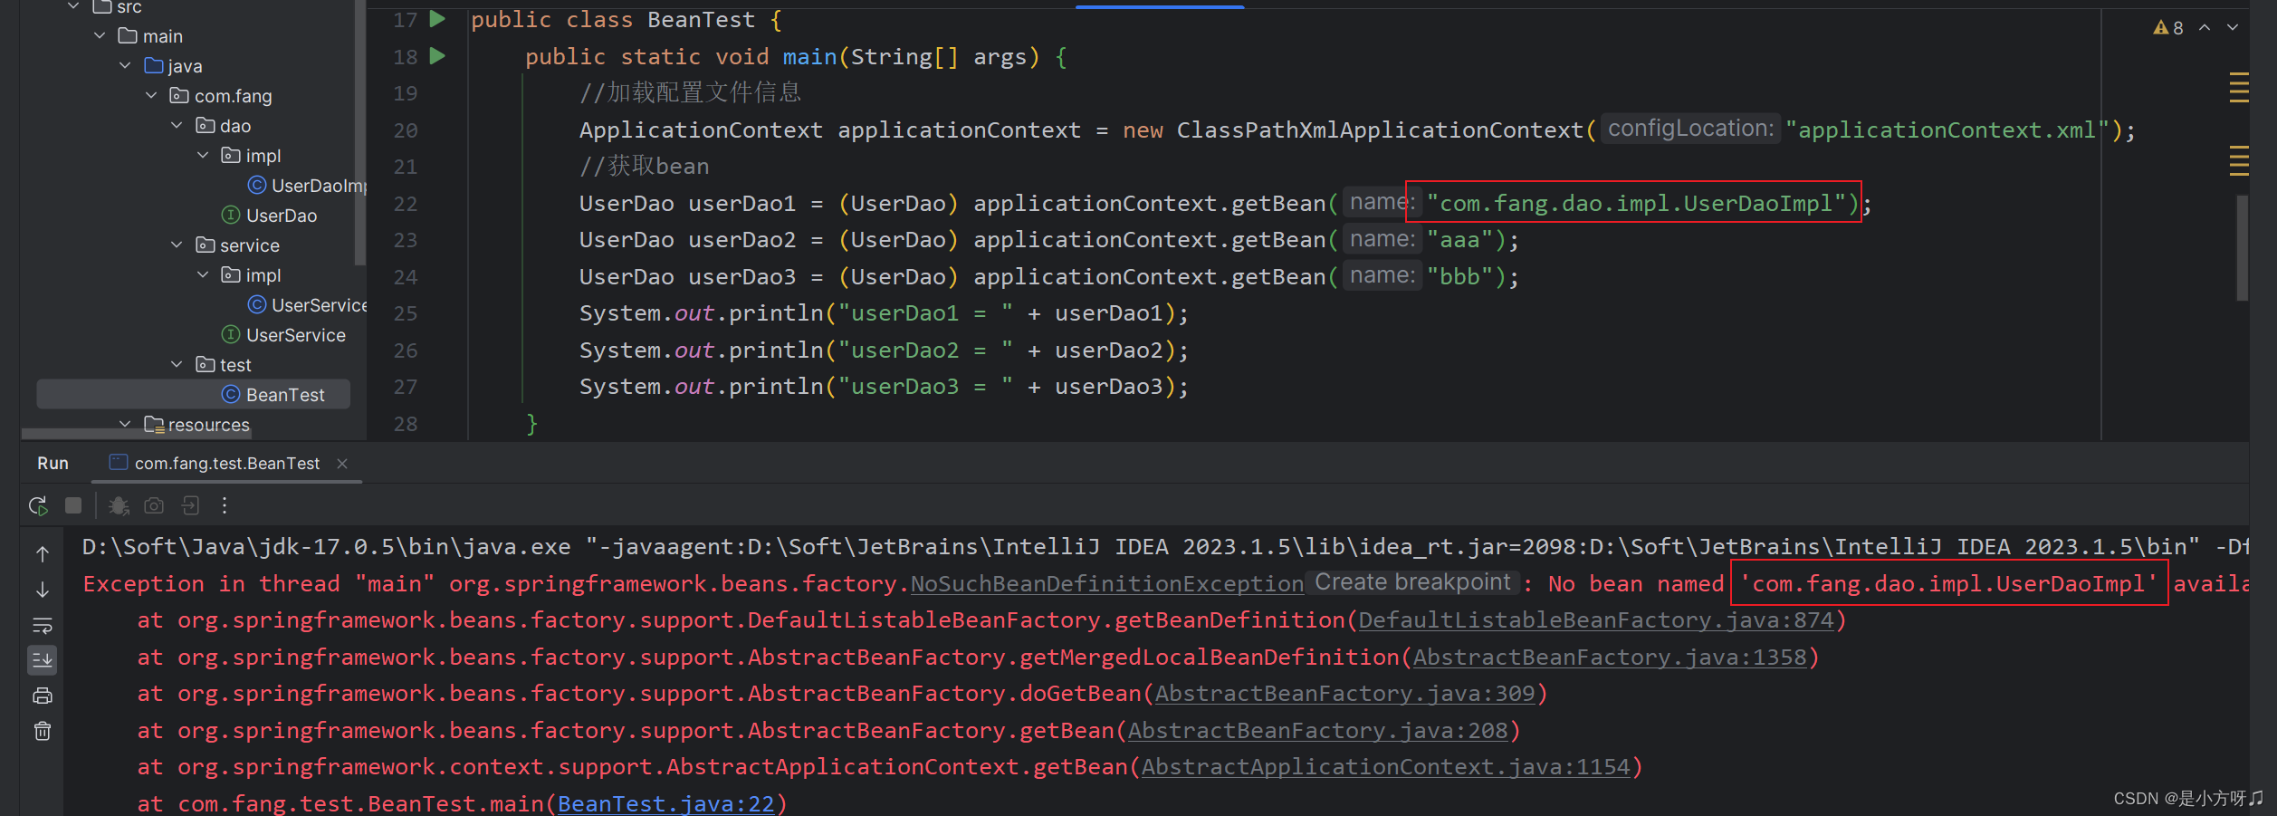Select the UserService interface in tree
Screen dimensions: 2277x816
283,335
